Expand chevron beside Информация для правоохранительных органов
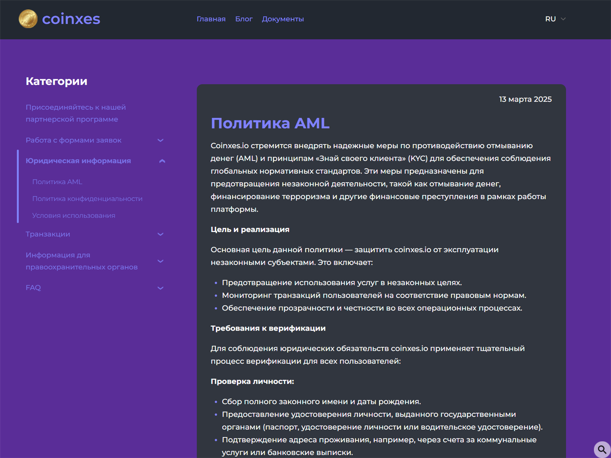The width and height of the screenshot is (611, 458). pyautogui.click(x=161, y=261)
